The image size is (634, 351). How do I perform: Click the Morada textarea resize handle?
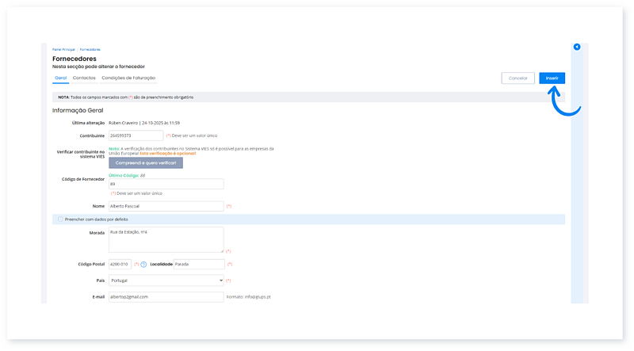221,250
